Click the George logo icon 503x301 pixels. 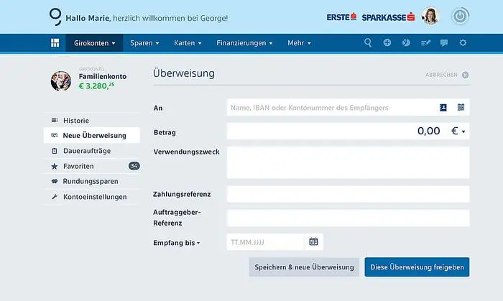pyautogui.click(x=55, y=17)
